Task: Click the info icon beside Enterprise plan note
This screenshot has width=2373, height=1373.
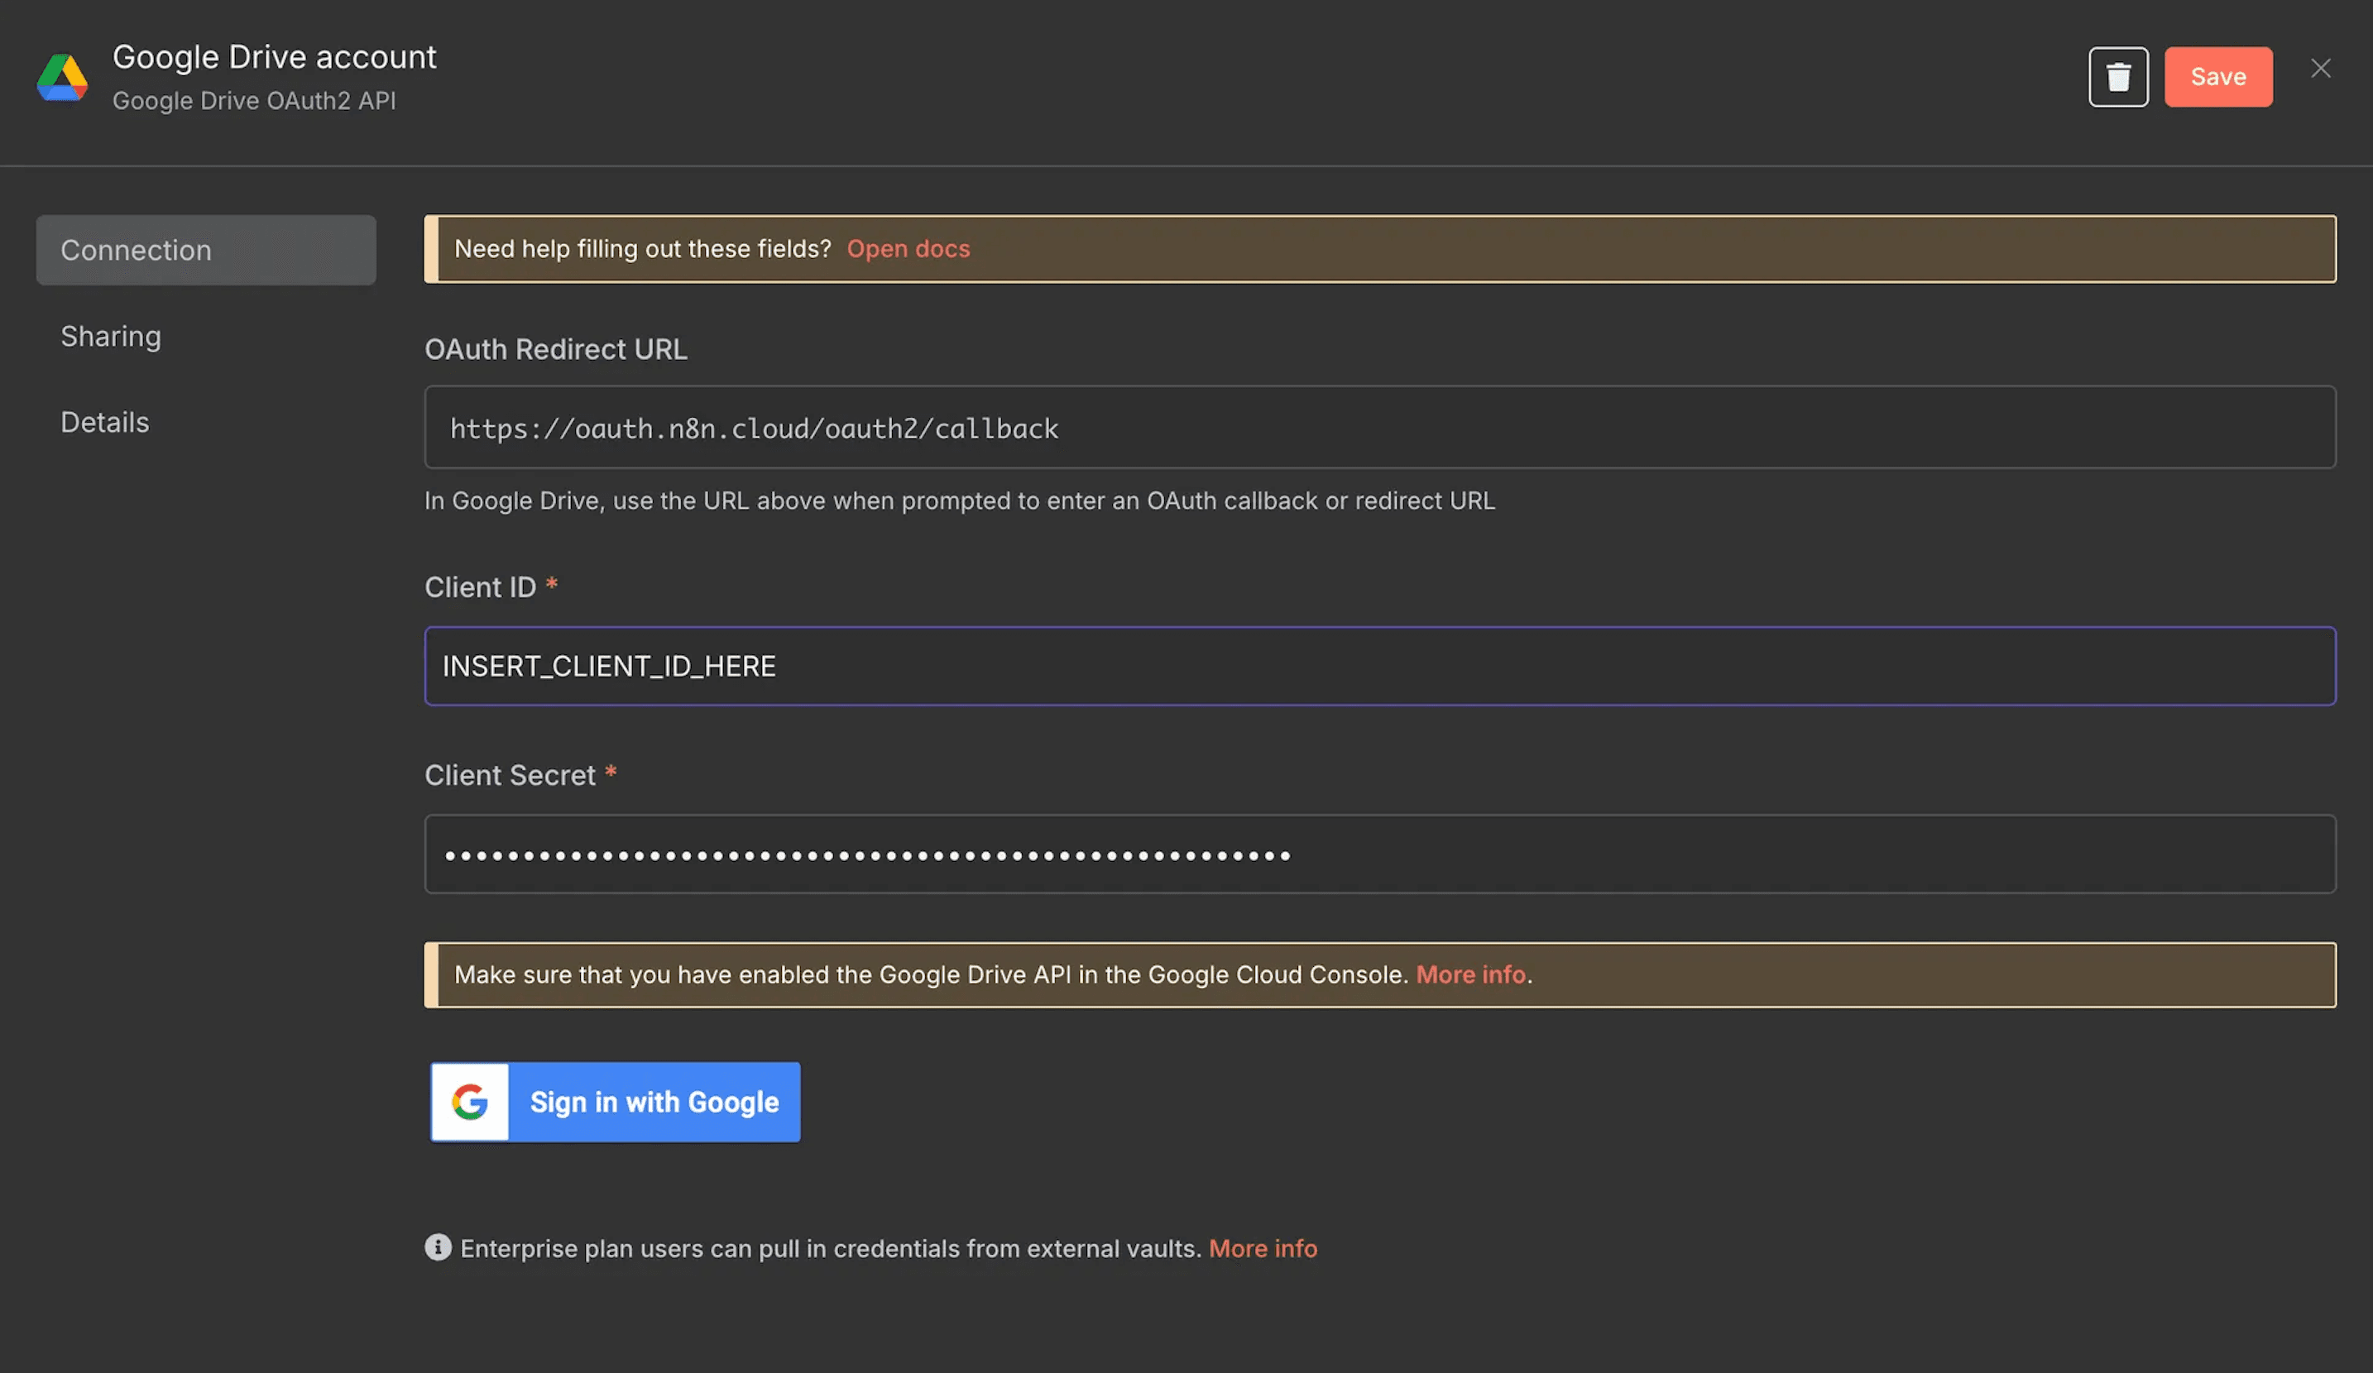Action: [438, 1247]
